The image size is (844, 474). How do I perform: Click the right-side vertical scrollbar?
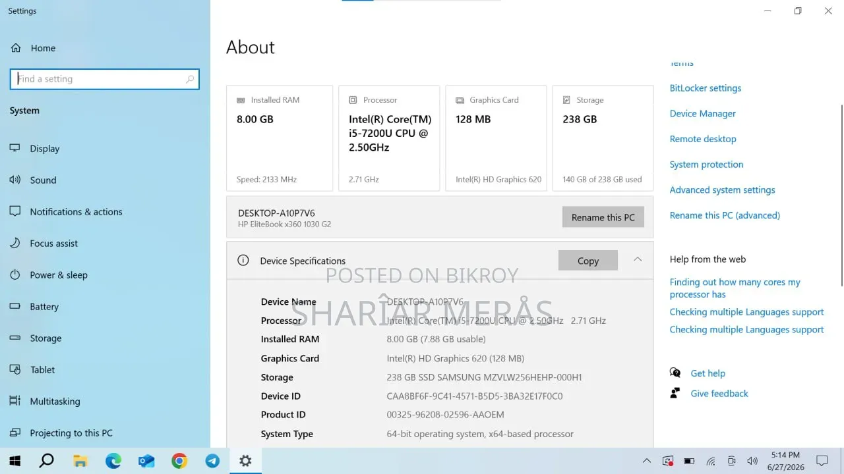(x=841, y=196)
